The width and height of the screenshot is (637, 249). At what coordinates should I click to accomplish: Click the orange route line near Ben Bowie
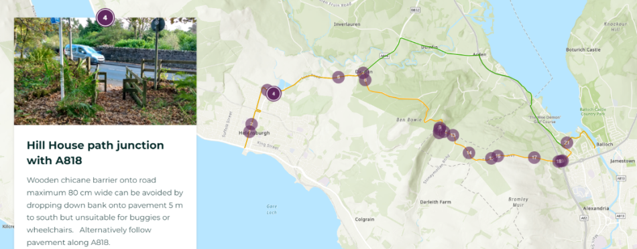point(426,108)
